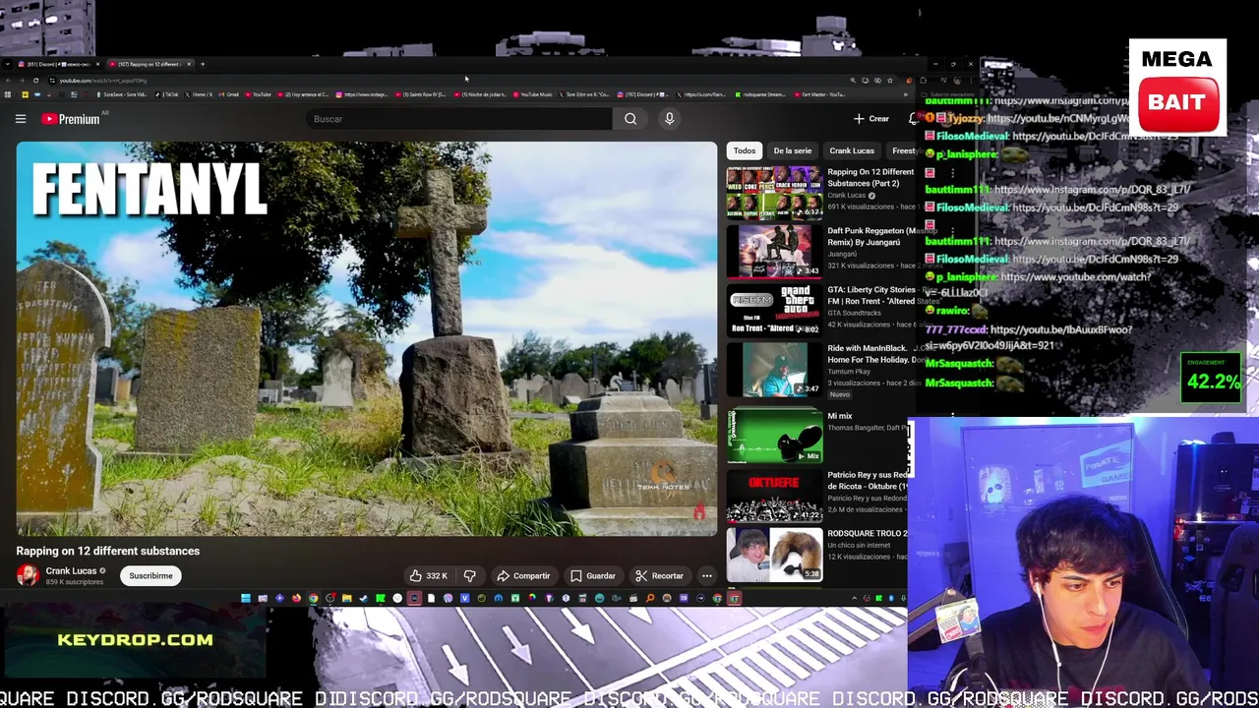Open the Crank Lucas channel name link

click(71, 570)
